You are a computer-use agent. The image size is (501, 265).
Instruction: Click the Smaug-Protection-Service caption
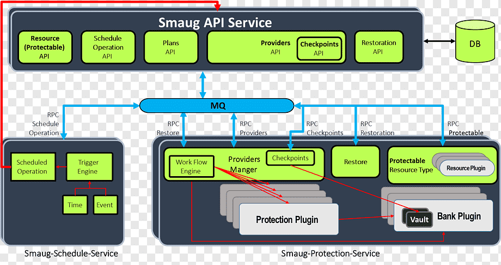coord(331,254)
